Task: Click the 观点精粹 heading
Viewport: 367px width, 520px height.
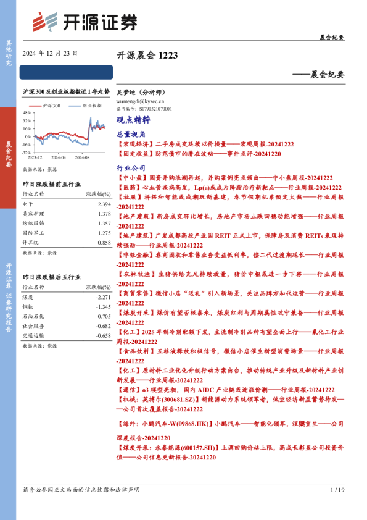Action: (133, 120)
